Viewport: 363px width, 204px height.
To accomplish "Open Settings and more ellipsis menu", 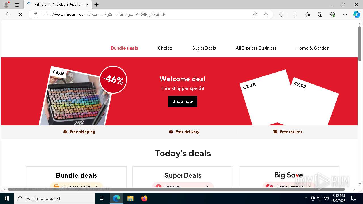I will click(345, 14).
